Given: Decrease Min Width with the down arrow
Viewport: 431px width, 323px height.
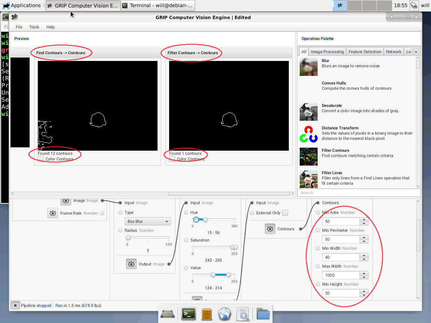Looking at the screenshot, I should point(364,259).
